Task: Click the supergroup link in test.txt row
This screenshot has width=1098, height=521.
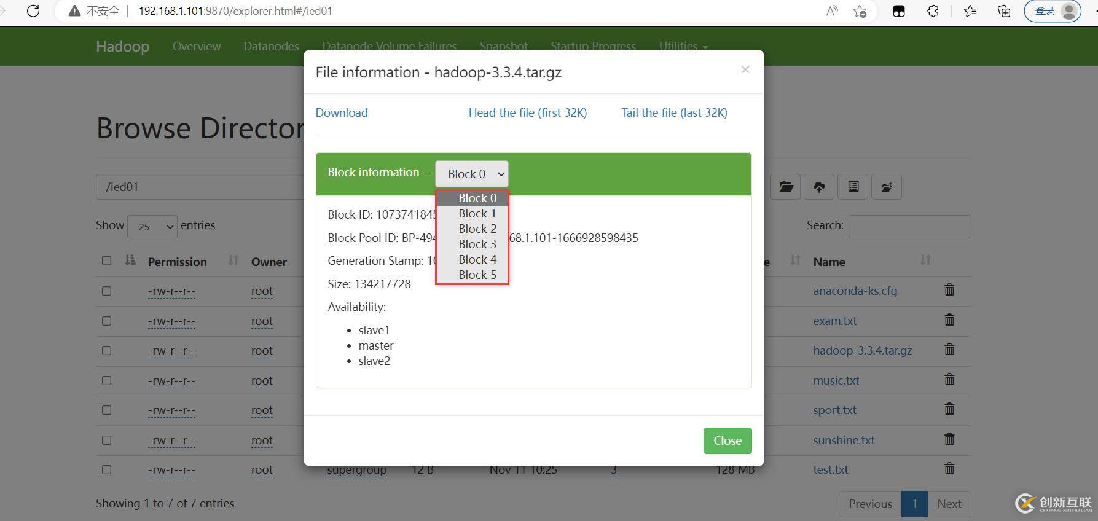Action: click(x=356, y=470)
